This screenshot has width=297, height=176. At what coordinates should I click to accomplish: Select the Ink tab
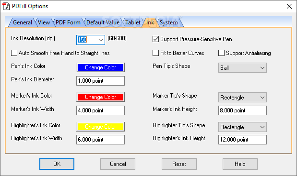click(x=150, y=22)
